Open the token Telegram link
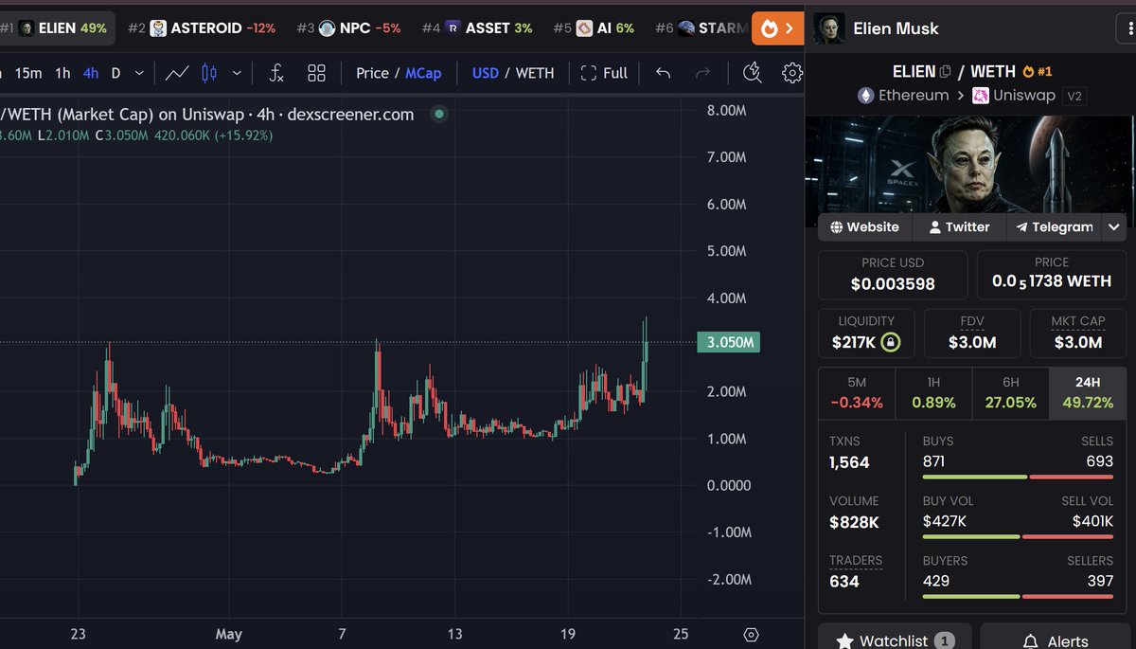The width and height of the screenshot is (1136, 649). 1054,226
